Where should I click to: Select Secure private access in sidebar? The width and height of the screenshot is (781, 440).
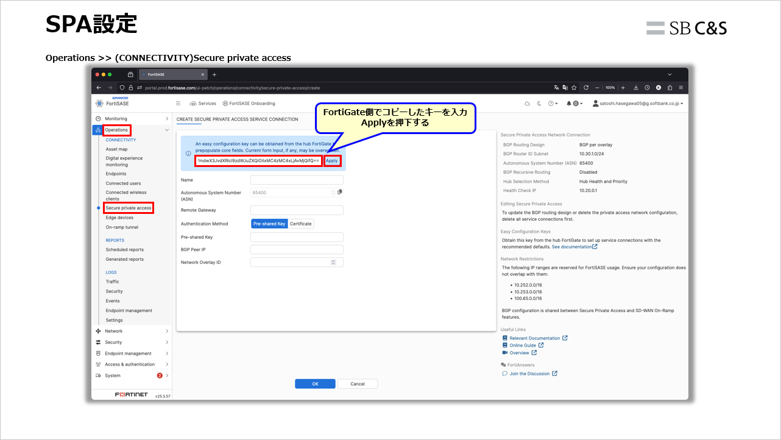[129, 208]
